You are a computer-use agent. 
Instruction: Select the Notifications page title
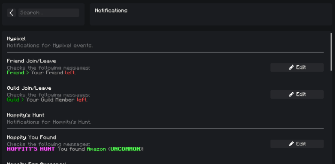111,11
